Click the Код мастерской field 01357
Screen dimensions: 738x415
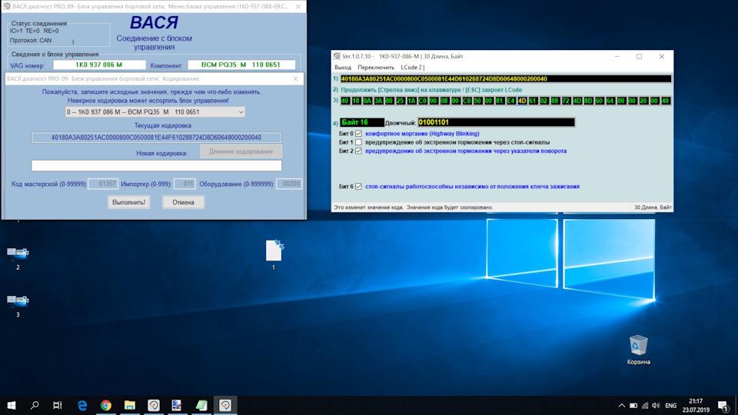(102, 184)
